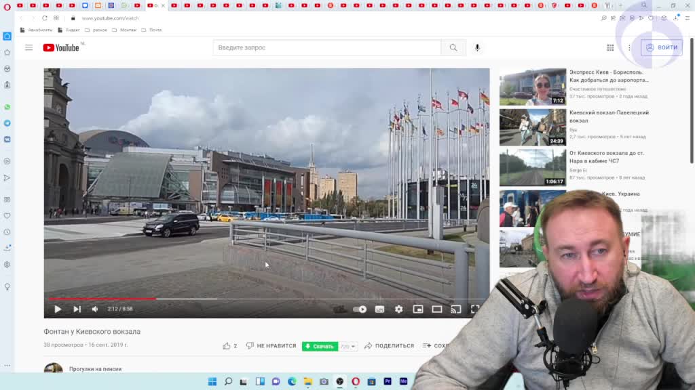695x390 pixels.
Task: Open Opera sidebar settings gear
Action: (7, 265)
